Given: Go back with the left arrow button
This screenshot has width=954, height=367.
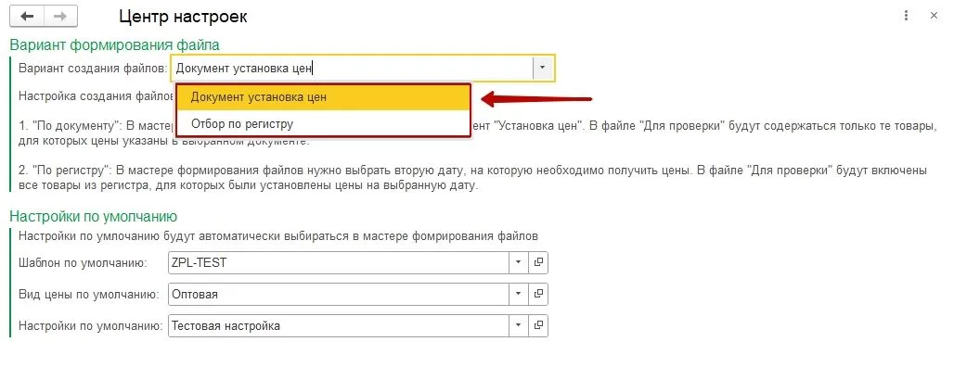Looking at the screenshot, I should click(27, 17).
